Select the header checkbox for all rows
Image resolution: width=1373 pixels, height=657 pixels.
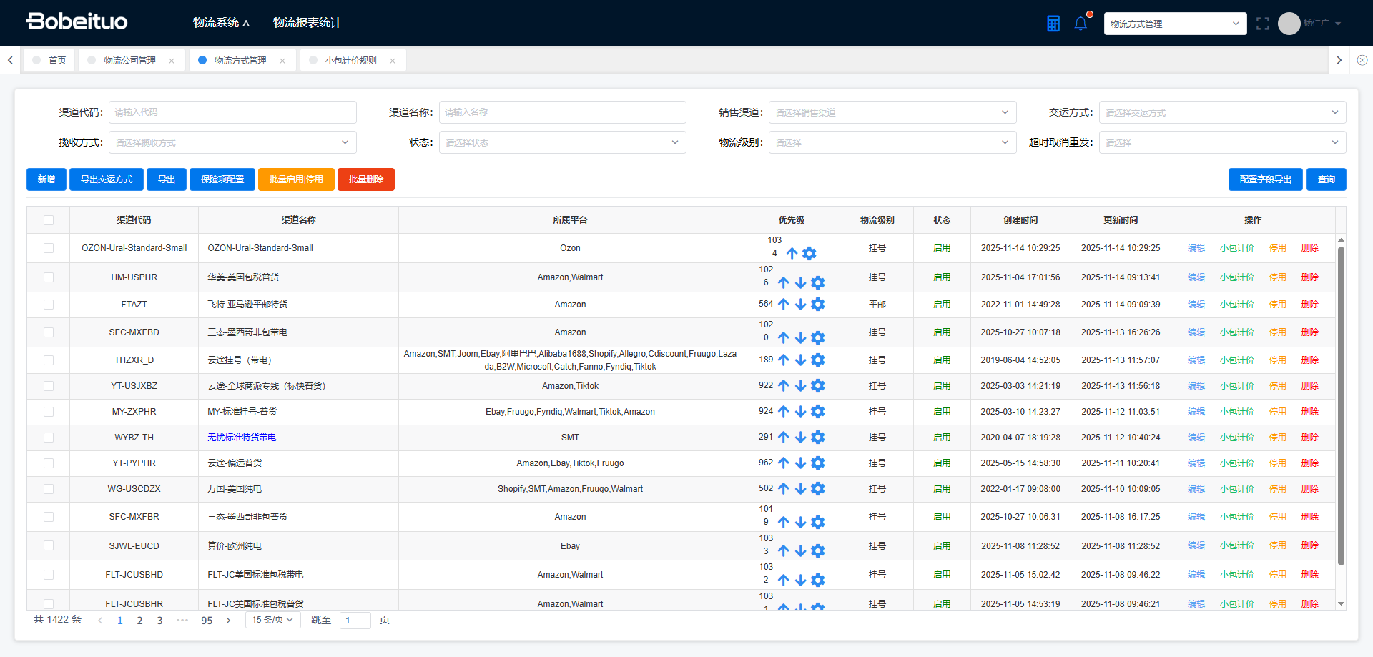pyautogui.click(x=49, y=220)
